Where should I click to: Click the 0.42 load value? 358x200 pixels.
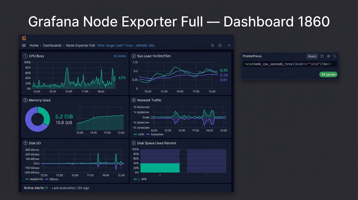[224, 70]
